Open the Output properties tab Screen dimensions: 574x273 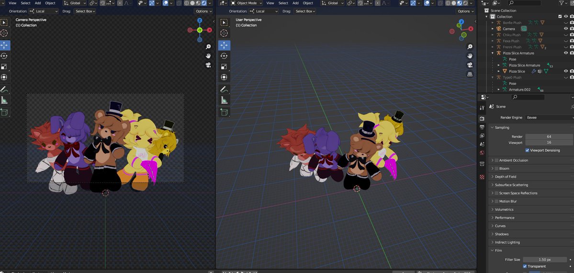(482, 127)
